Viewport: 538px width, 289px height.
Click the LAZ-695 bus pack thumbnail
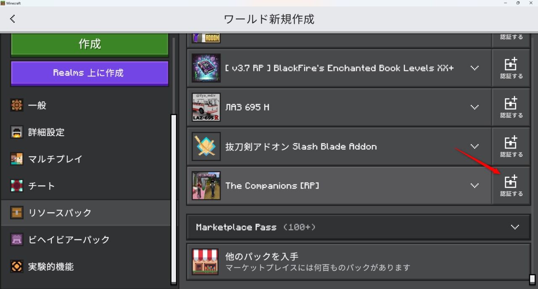pos(206,107)
